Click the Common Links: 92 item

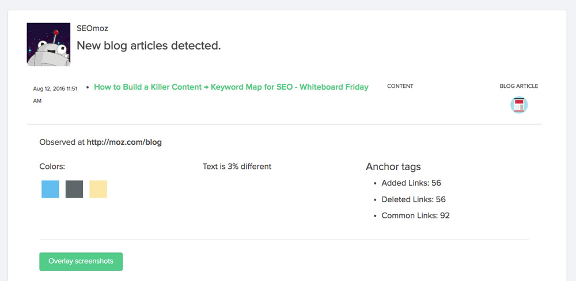(415, 215)
